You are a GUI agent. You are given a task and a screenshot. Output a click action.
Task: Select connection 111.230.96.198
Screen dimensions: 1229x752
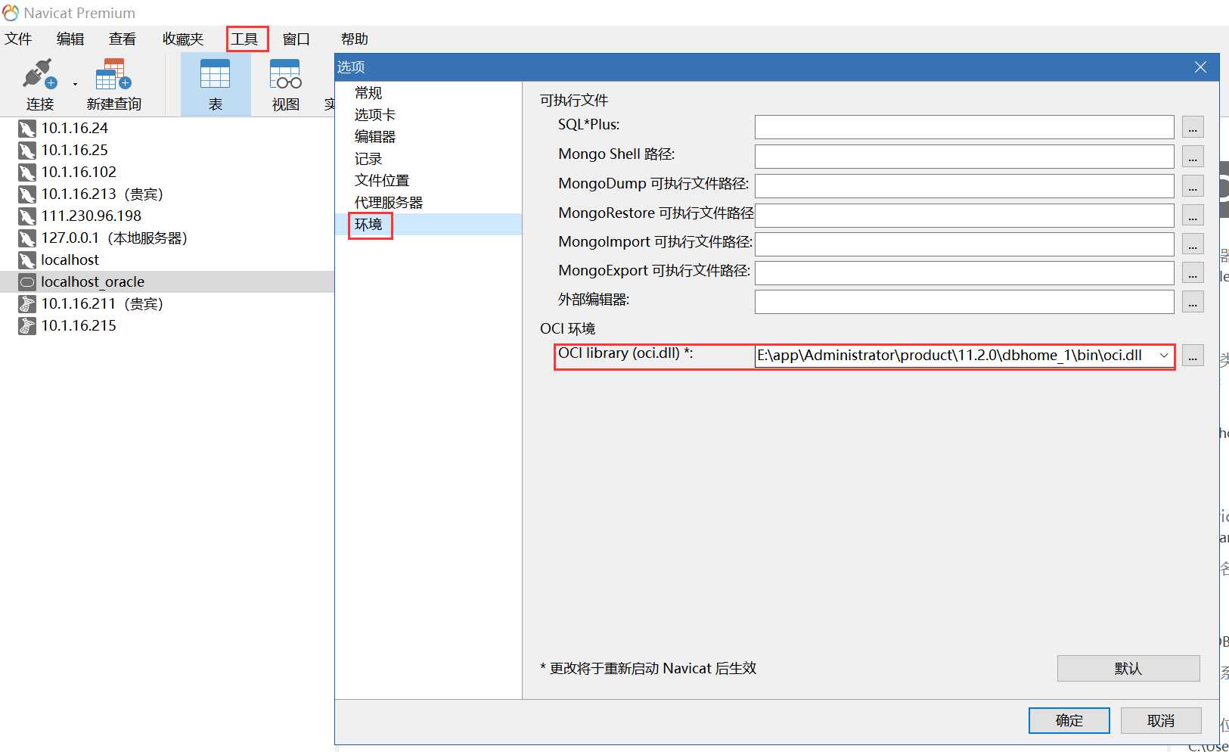(x=92, y=216)
